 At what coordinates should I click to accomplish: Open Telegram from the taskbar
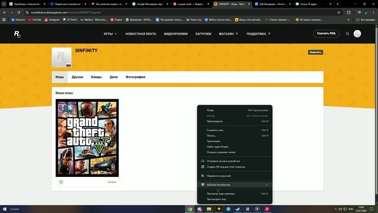[229, 209]
